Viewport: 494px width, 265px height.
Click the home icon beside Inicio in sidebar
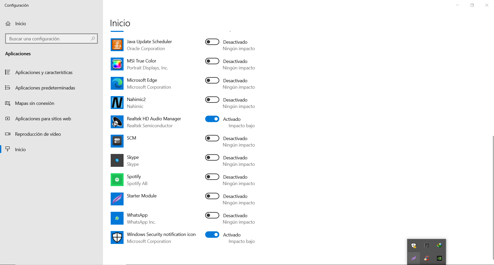pyautogui.click(x=8, y=24)
